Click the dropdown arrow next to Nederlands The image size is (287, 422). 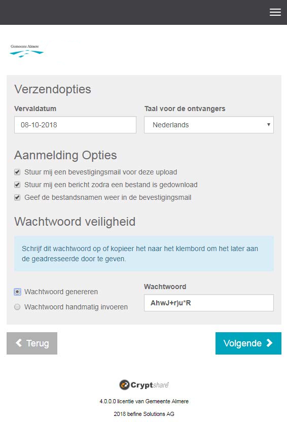tap(268, 125)
